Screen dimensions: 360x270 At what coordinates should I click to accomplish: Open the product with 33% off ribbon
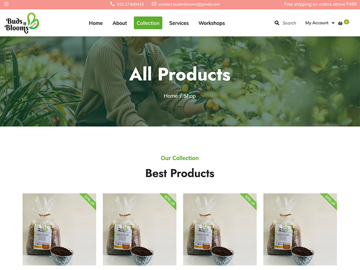[59, 229]
